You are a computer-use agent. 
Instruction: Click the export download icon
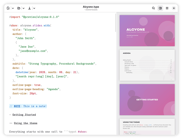(x=29, y=8)
